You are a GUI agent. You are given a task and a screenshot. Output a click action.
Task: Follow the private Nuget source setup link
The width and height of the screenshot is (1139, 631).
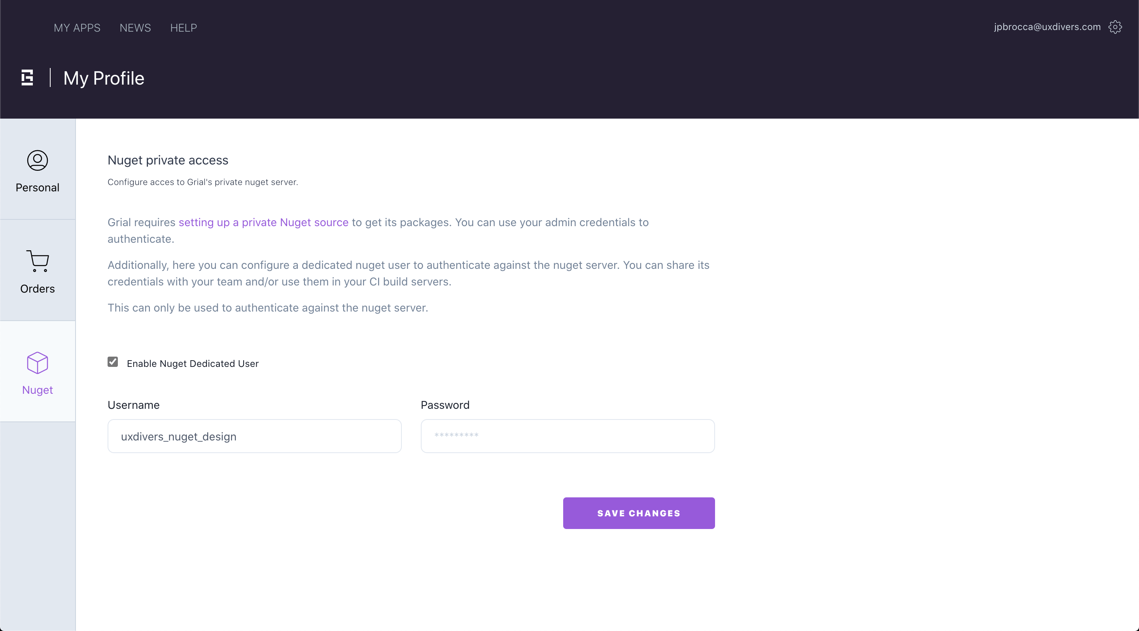tap(263, 222)
